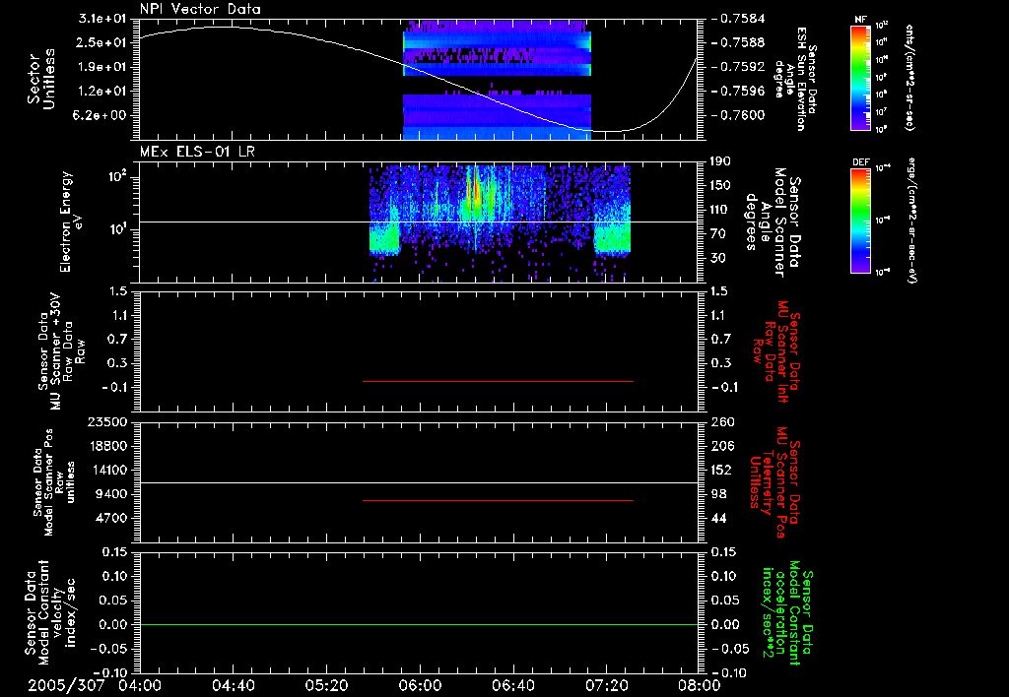Screen dimensions: 1009x697
Task: Click the '2005/307' date label
Action: pyautogui.click(x=66, y=685)
